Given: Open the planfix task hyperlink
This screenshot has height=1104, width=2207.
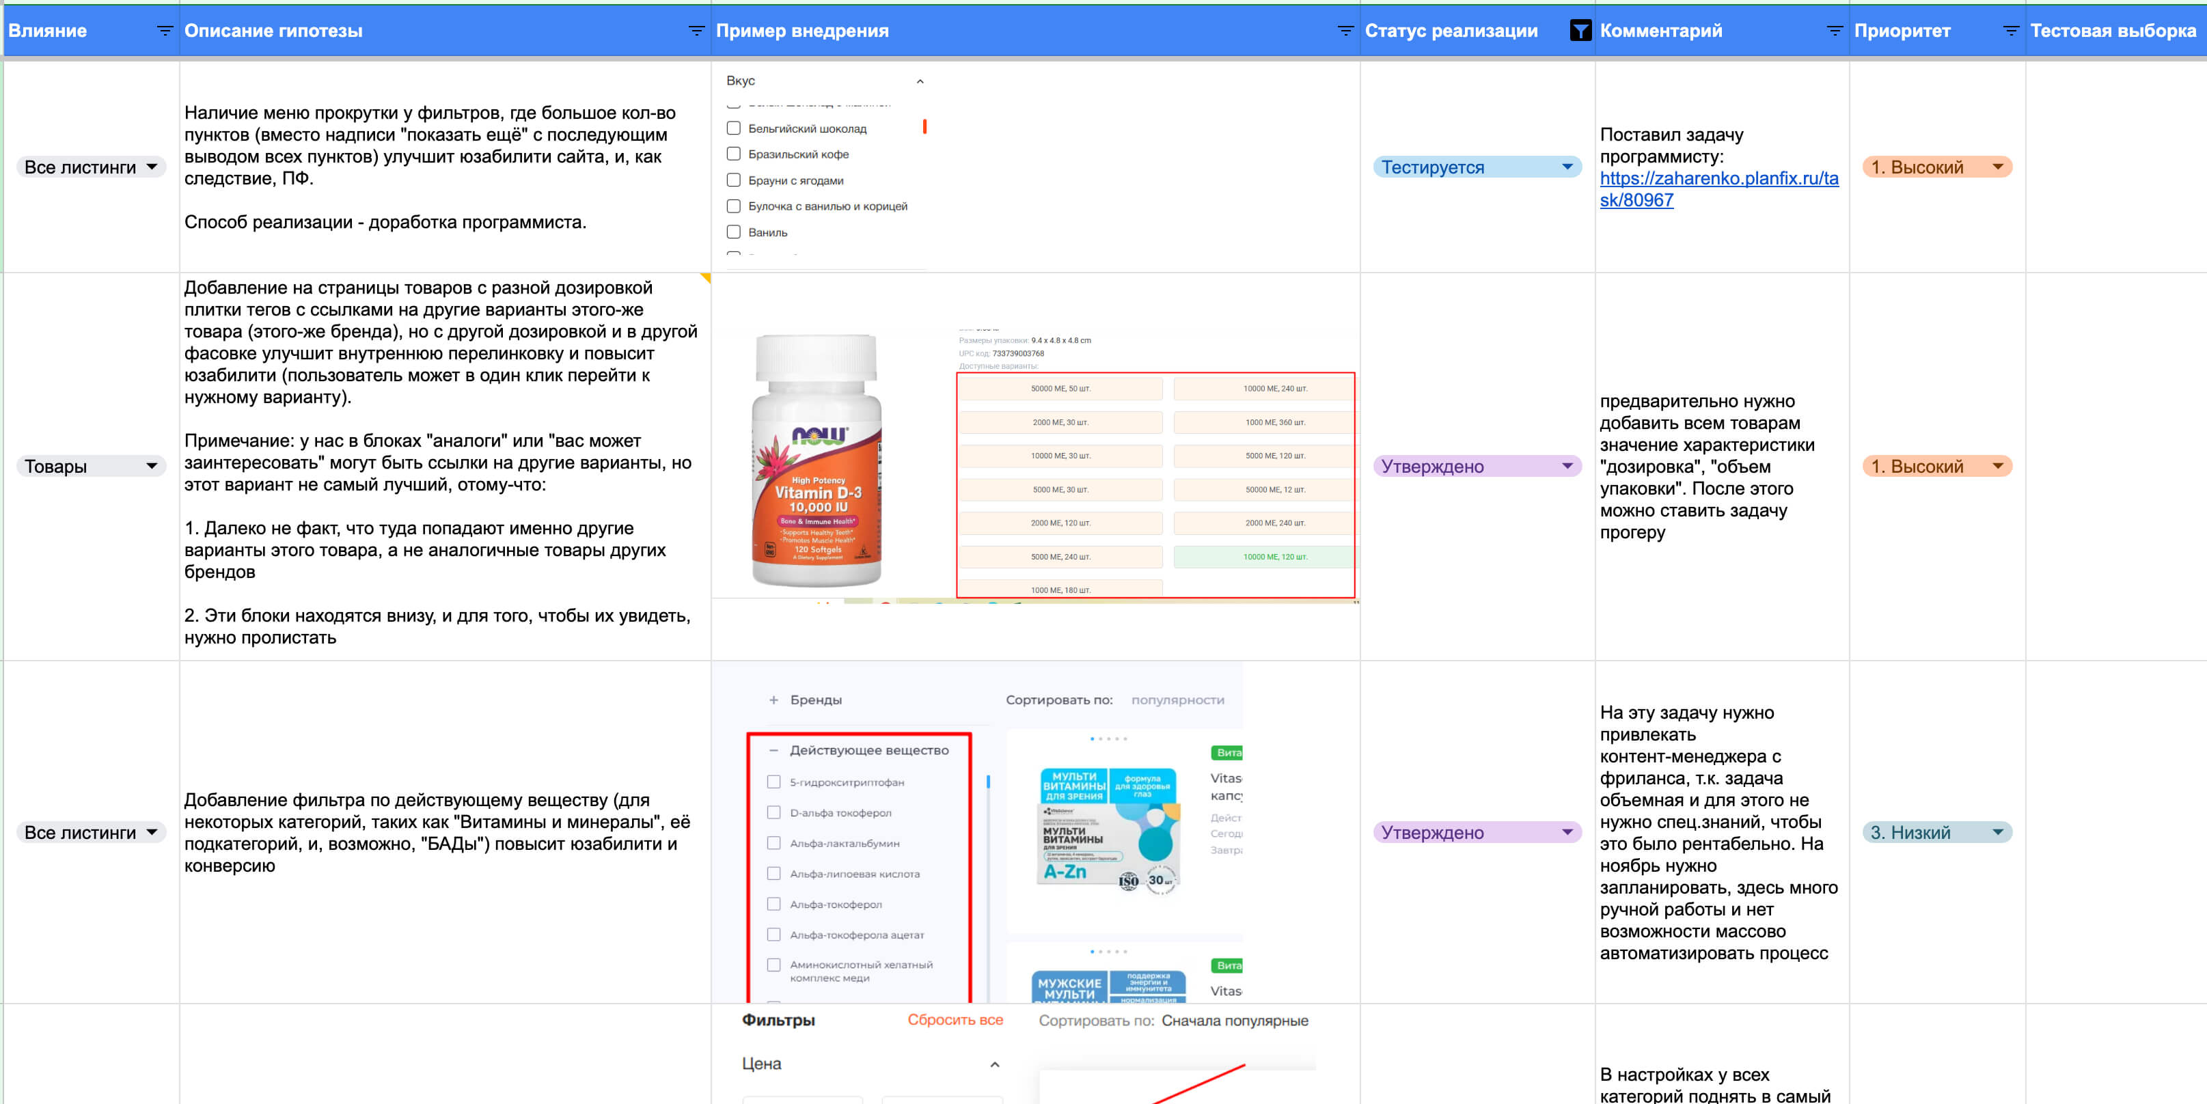Looking at the screenshot, I should click(x=1718, y=189).
